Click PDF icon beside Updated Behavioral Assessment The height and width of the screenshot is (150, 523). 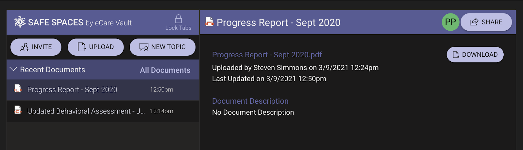pos(18,110)
